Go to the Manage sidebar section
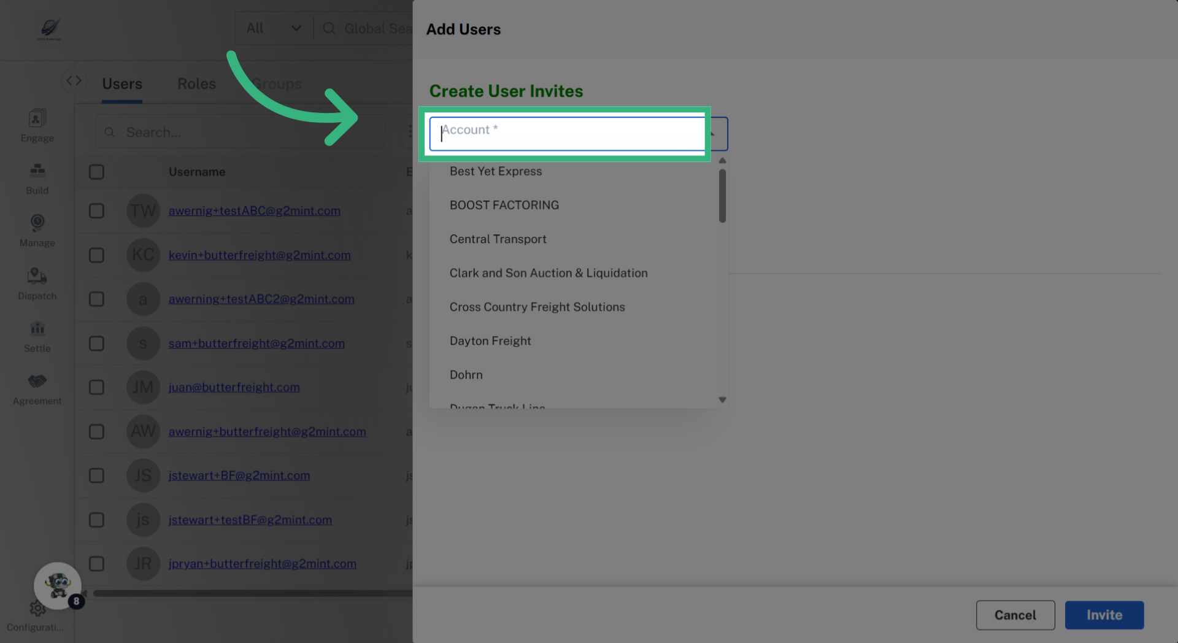 point(37,230)
